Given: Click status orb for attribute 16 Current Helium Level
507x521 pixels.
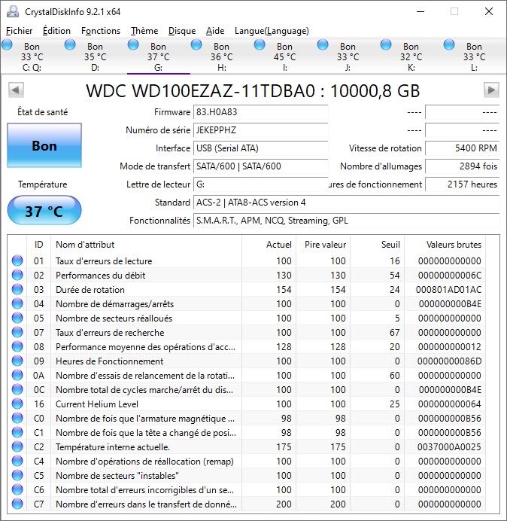Looking at the screenshot, I should coord(17,404).
